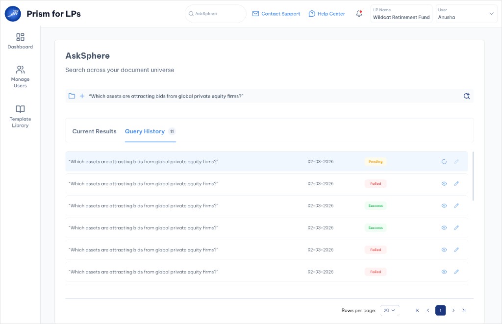
Task: View the first Success query using eye icon
Action: tap(444, 206)
